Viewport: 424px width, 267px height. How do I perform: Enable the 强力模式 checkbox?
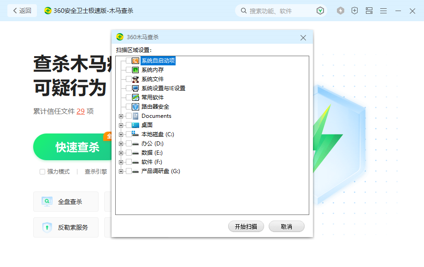click(x=42, y=172)
